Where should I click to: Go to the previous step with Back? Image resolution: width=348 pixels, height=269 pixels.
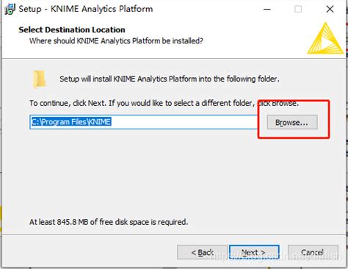click(202, 252)
